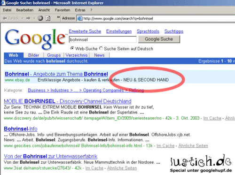The width and height of the screenshot is (235, 175).
Task: Click the Google Suche button
Action: [159, 39]
